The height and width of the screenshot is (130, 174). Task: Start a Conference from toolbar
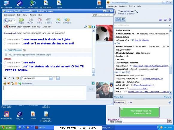(x=67, y=21)
